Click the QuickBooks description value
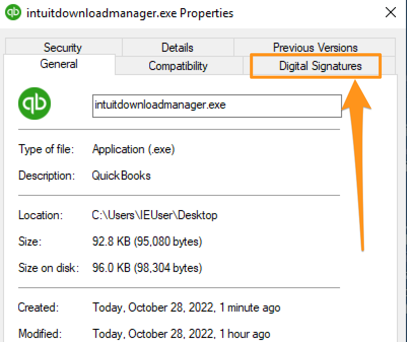This screenshot has width=407, height=342. point(121,176)
